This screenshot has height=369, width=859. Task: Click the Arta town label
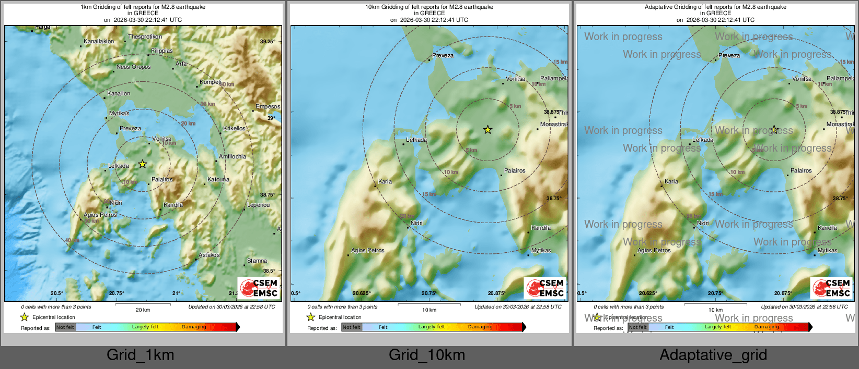pos(181,64)
